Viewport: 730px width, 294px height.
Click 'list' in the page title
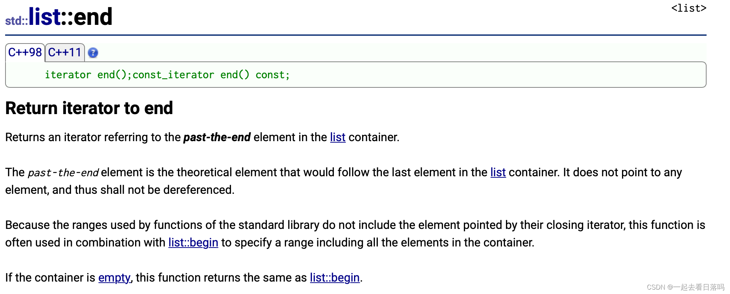pos(44,17)
